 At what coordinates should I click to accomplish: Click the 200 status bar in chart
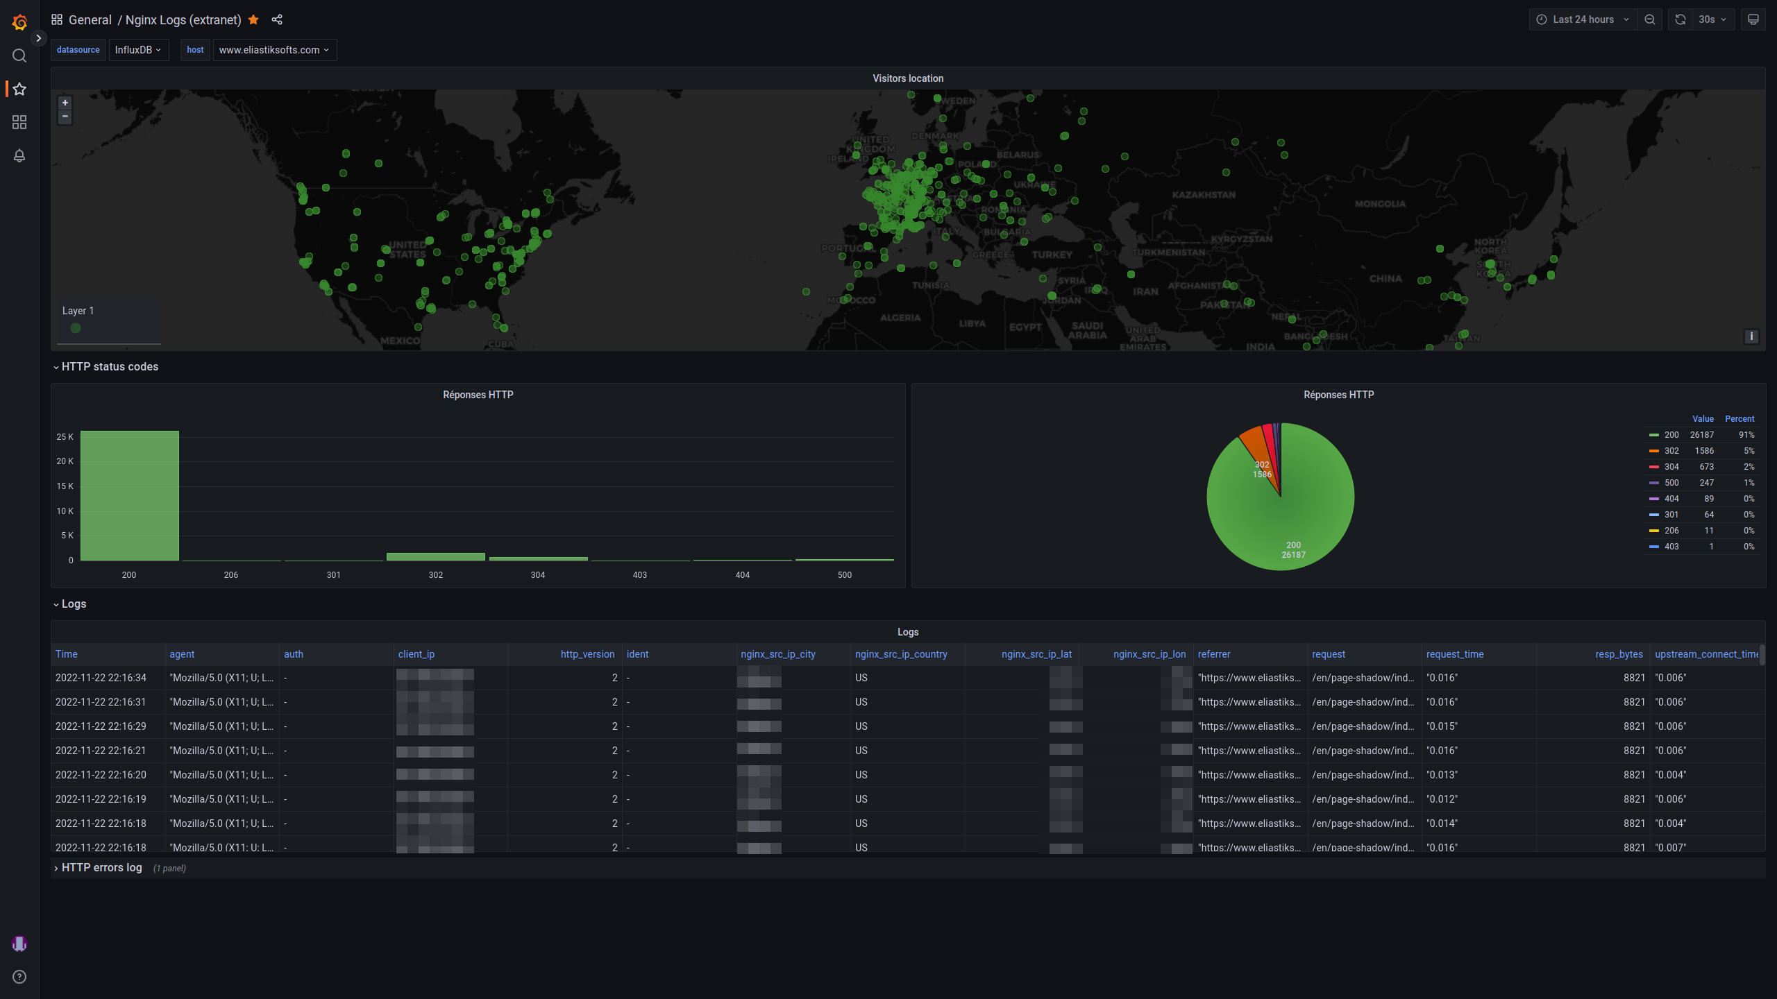130,495
